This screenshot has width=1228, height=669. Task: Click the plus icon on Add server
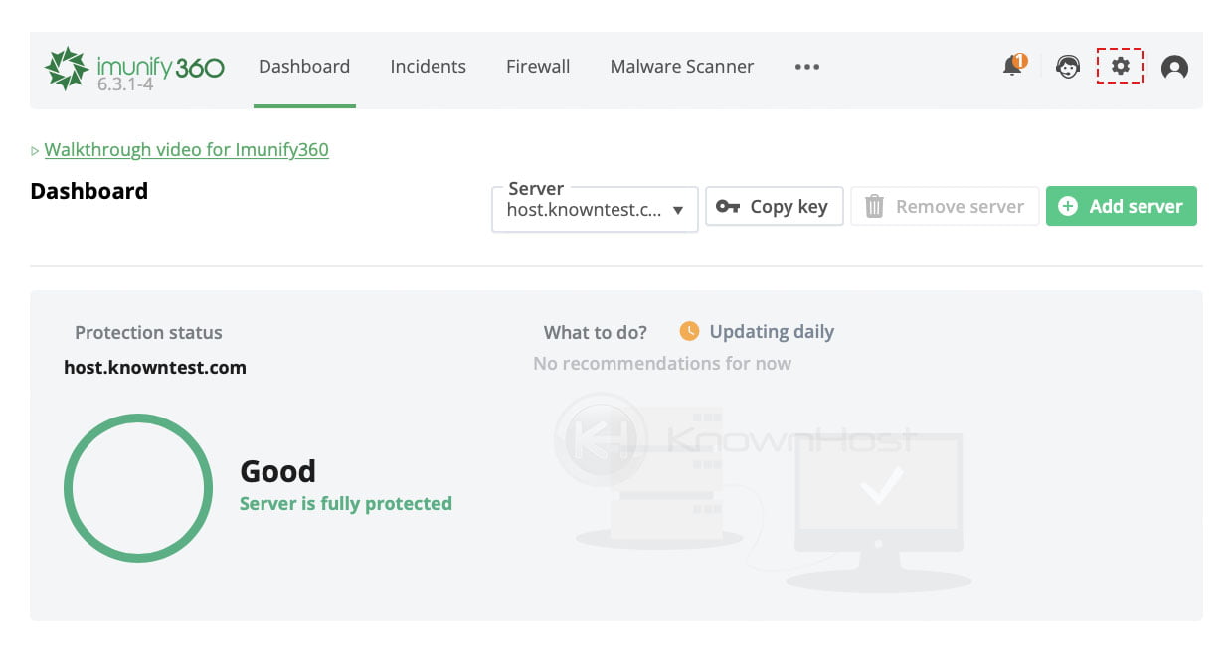(1068, 206)
